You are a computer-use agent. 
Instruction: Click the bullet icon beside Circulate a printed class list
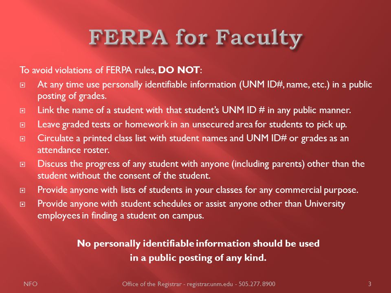click(x=22, y=138)
